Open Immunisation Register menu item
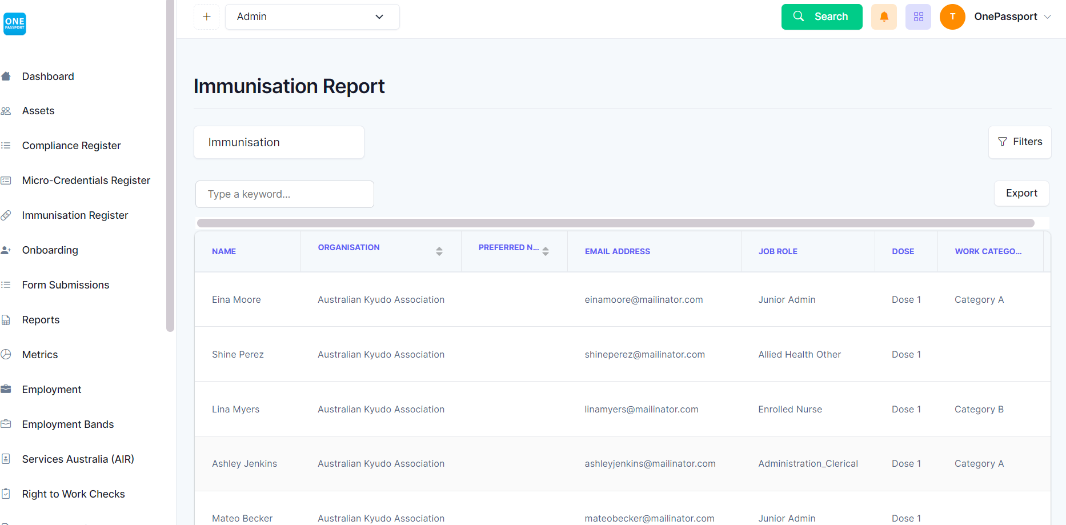 pyautogui.click(x=75, y=215)
